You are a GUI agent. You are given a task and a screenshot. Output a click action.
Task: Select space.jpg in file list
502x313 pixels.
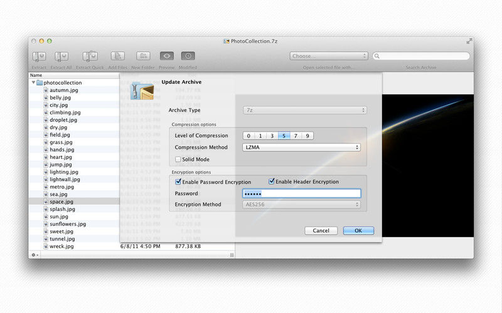[61, 202]
